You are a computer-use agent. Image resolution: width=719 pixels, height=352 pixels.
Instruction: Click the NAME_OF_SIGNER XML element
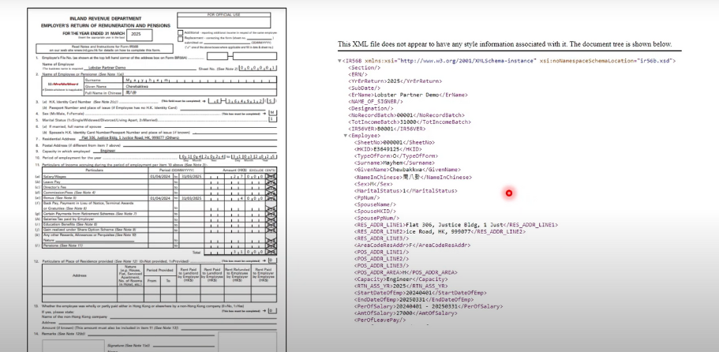[x=376, y=102]
